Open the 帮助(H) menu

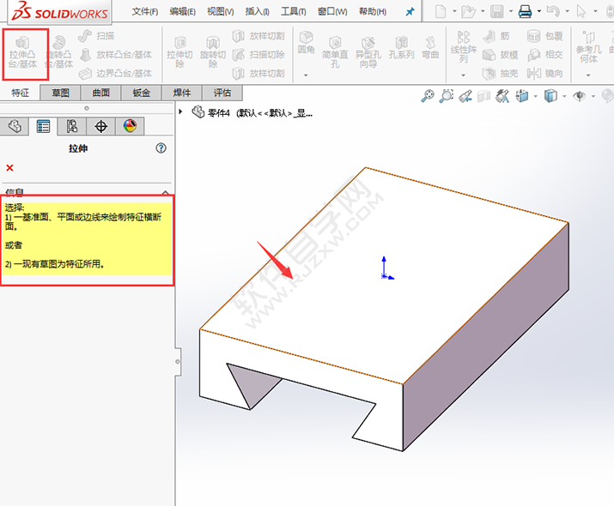point(373,12)
